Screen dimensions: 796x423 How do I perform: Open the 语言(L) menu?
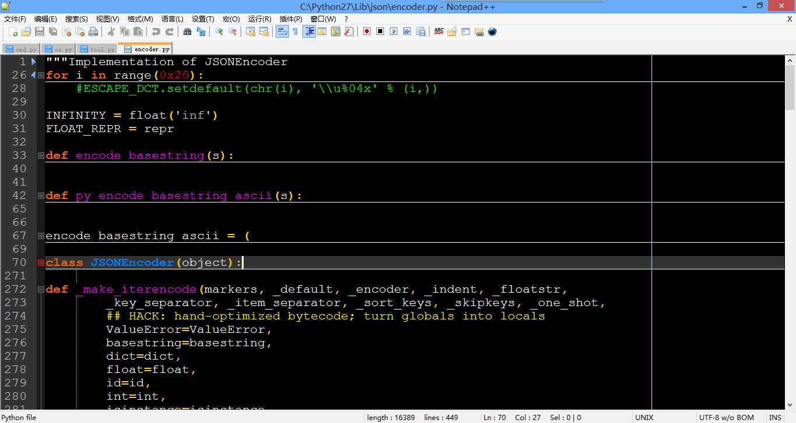tap(172, 19)
